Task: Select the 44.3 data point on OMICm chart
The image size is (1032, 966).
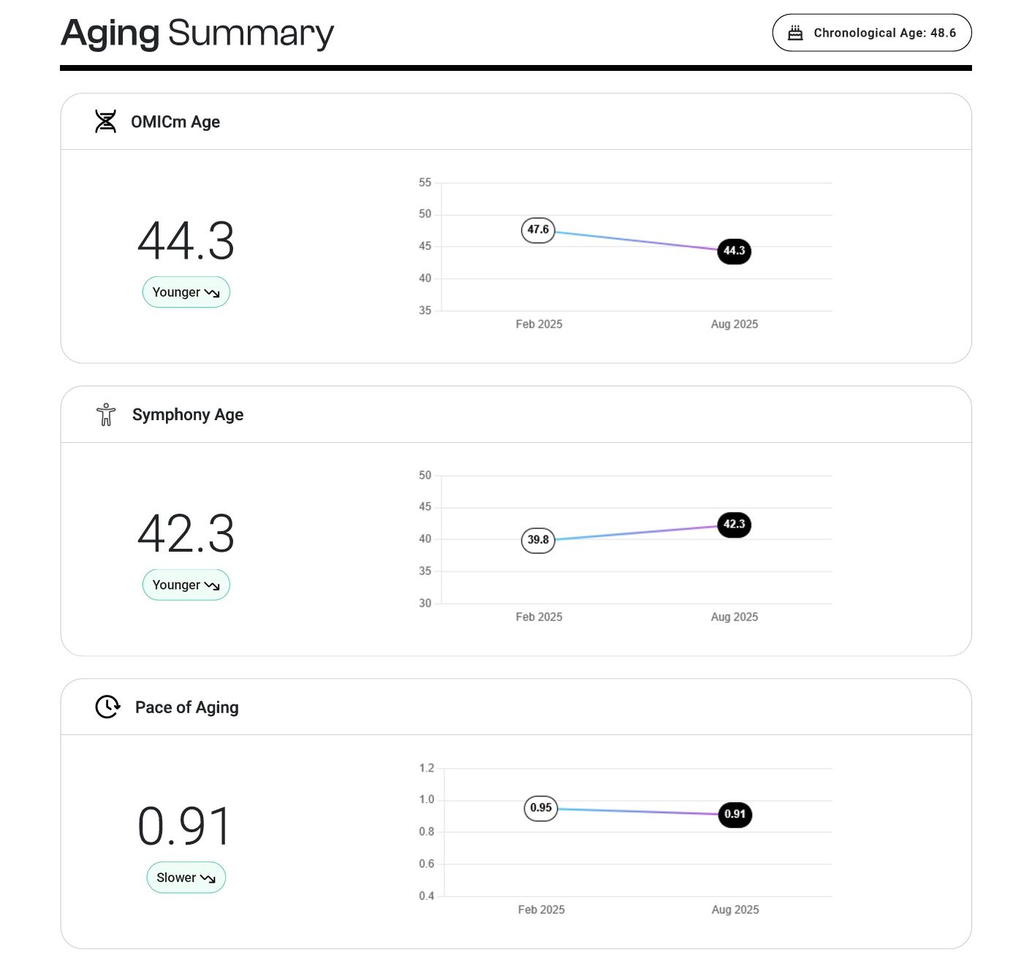Action: point(735,251)
